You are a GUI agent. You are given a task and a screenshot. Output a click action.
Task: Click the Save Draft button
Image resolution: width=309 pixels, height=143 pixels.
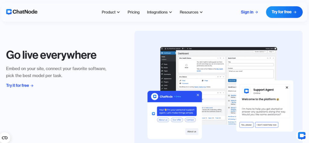232,80
